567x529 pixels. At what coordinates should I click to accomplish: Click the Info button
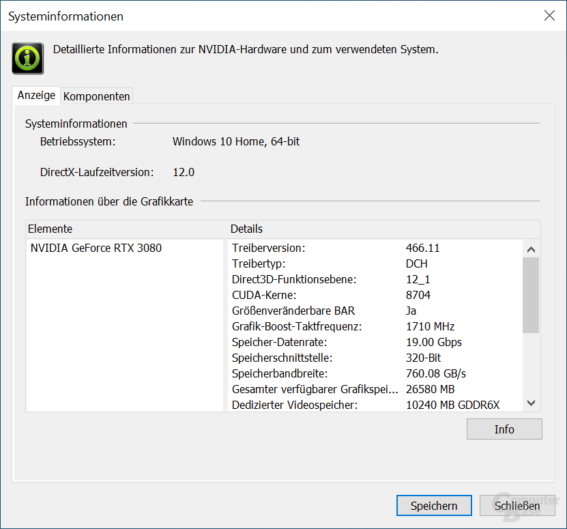click(x=504, y=429)
